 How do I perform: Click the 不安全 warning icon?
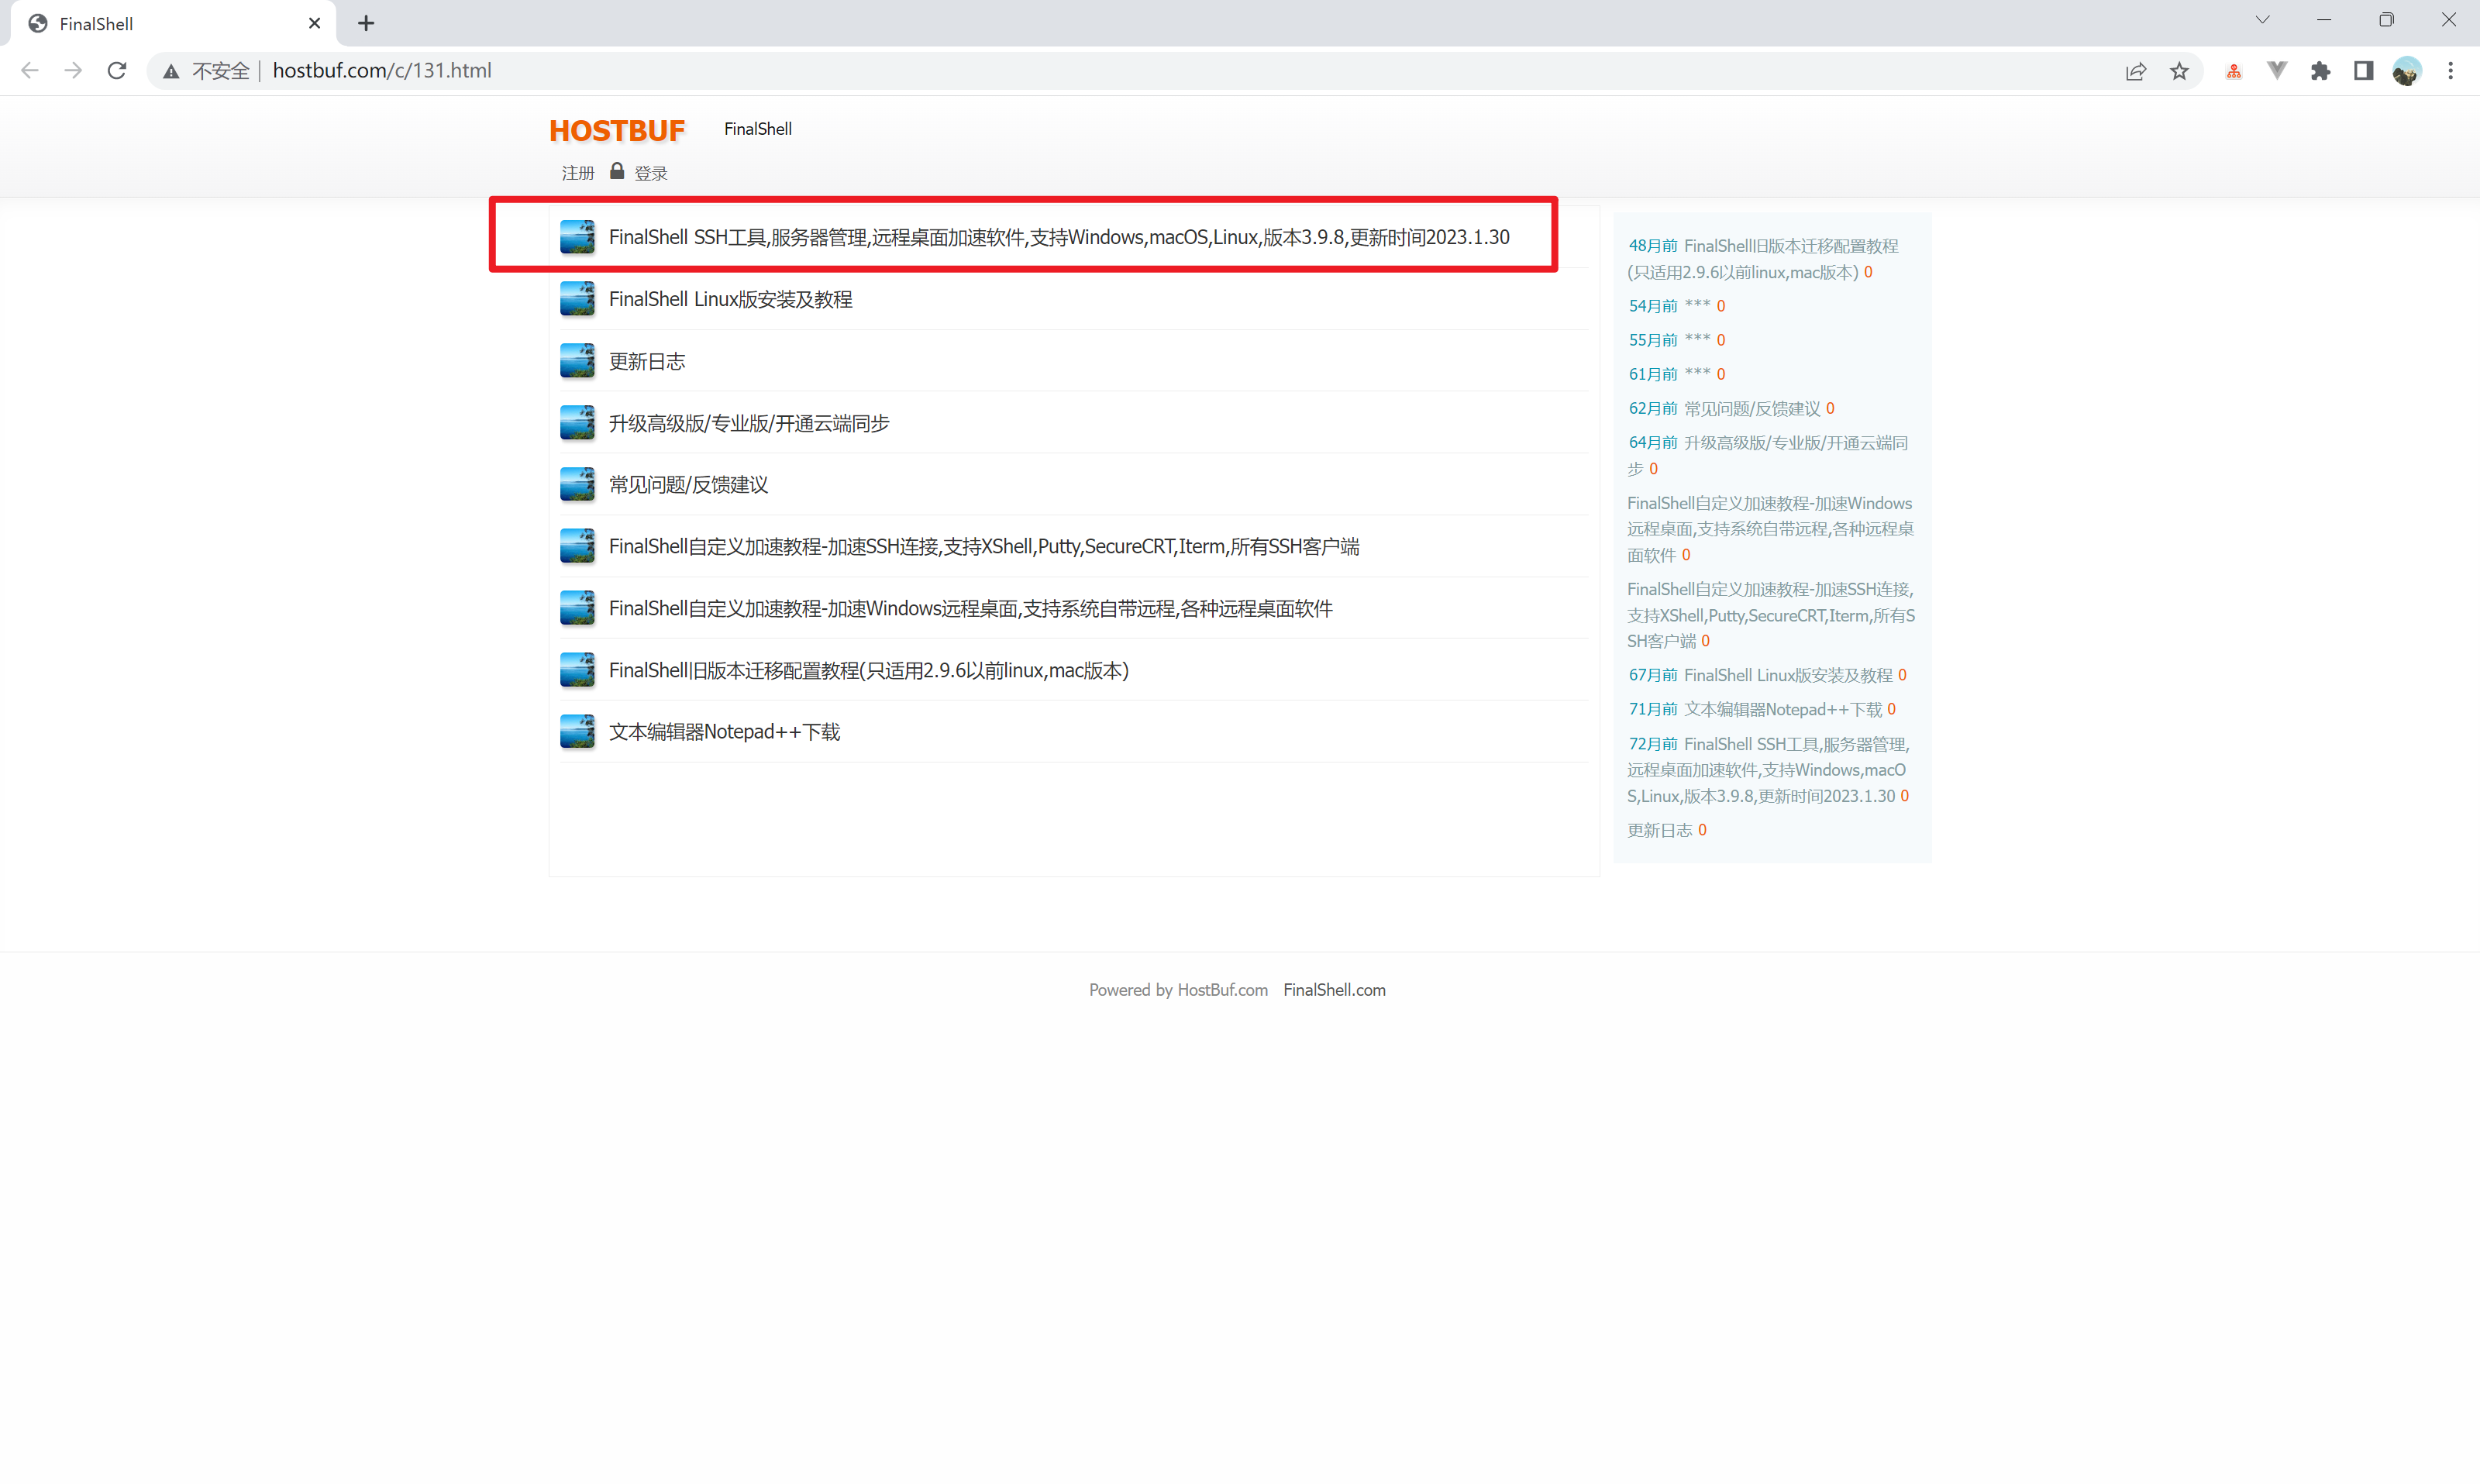coord(170,70)
